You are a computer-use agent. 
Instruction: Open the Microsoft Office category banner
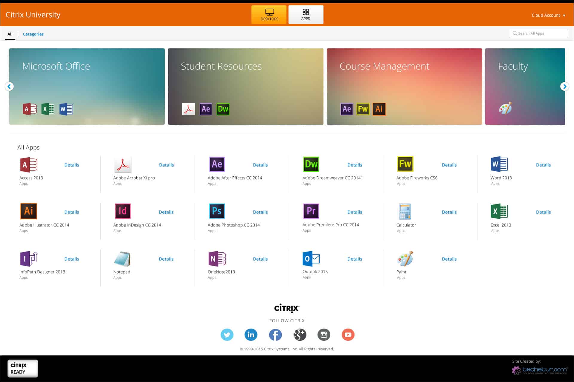pyautogui.click(x=87, y=87)
